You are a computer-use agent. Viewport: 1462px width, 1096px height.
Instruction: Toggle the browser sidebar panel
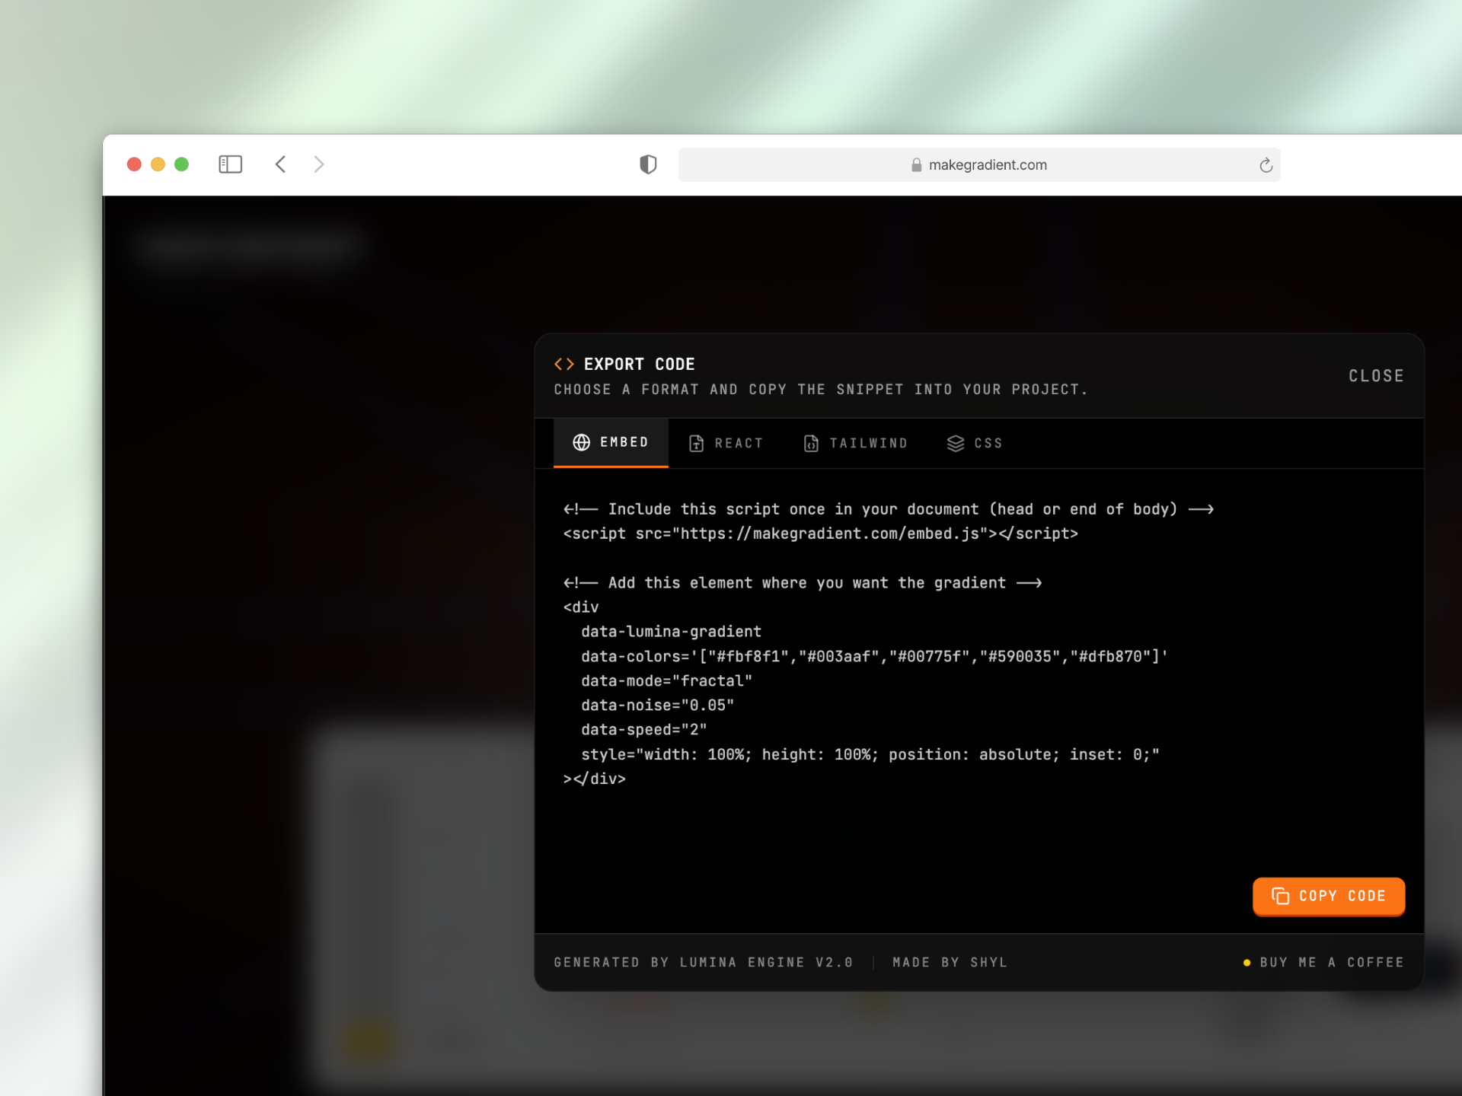230,164
